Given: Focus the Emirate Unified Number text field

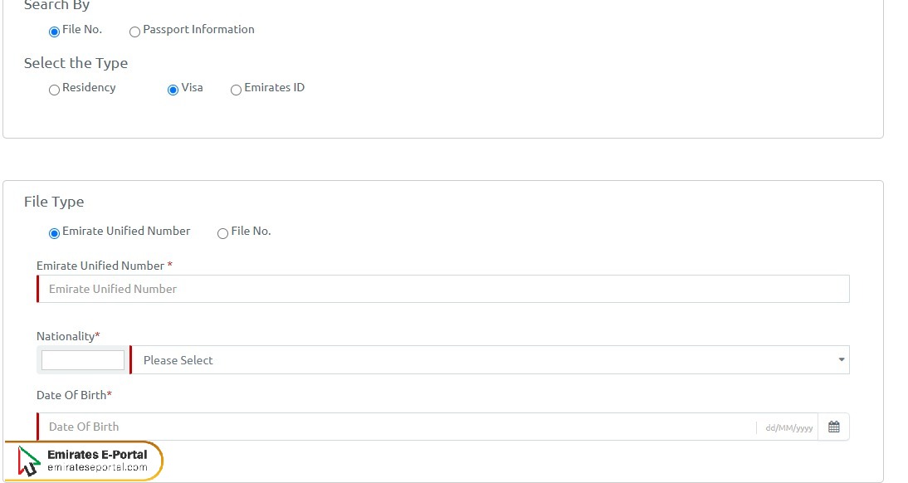Looking at the screenshot, I should coord(443,289).
